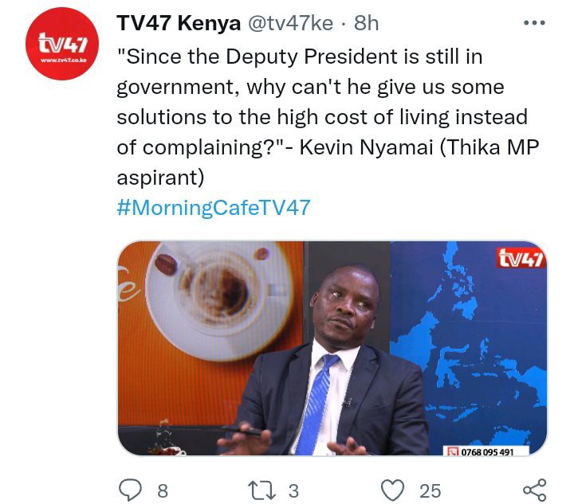View the 8 replies count
The height and width of the screenshot is (504, 574).
click(163, 490)
